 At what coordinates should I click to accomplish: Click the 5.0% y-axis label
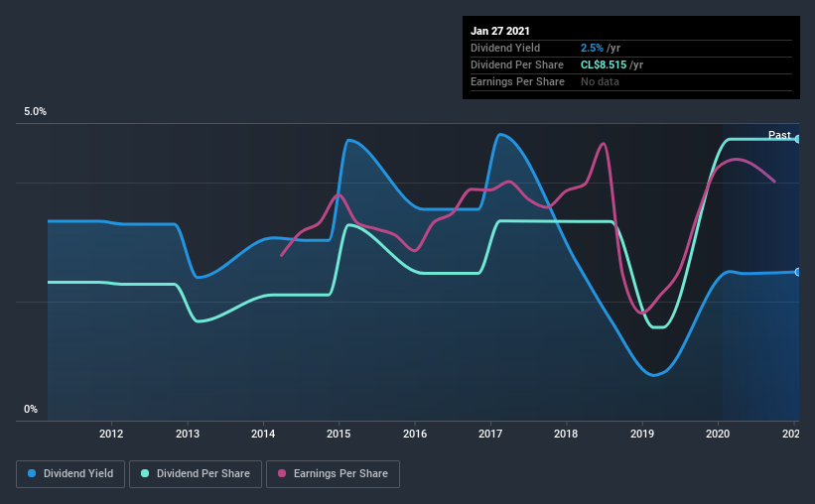tap(35, 112)
